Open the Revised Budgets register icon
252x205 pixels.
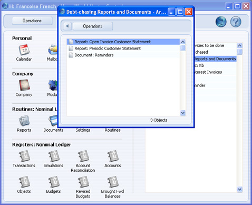click(83, 182)
